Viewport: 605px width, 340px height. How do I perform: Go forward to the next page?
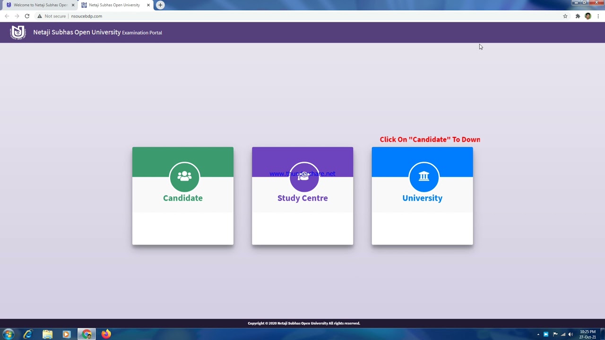tap(17, 16)
